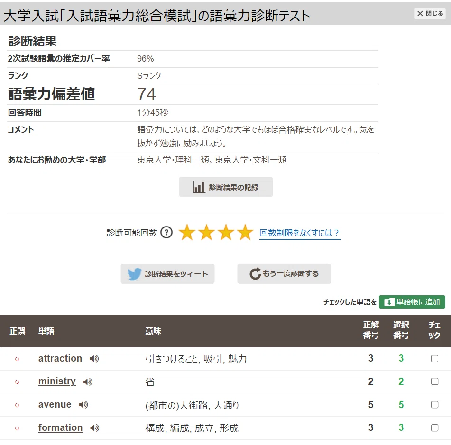
Task: Play audio pronunciation for ministry
Action: pos(88,382)
